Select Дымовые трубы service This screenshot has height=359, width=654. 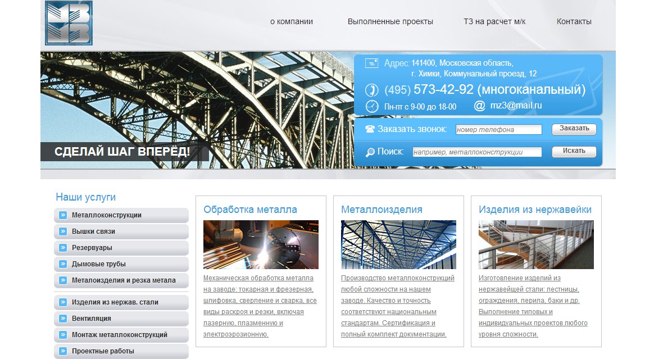pyautogui.click(x=121, y=264)
